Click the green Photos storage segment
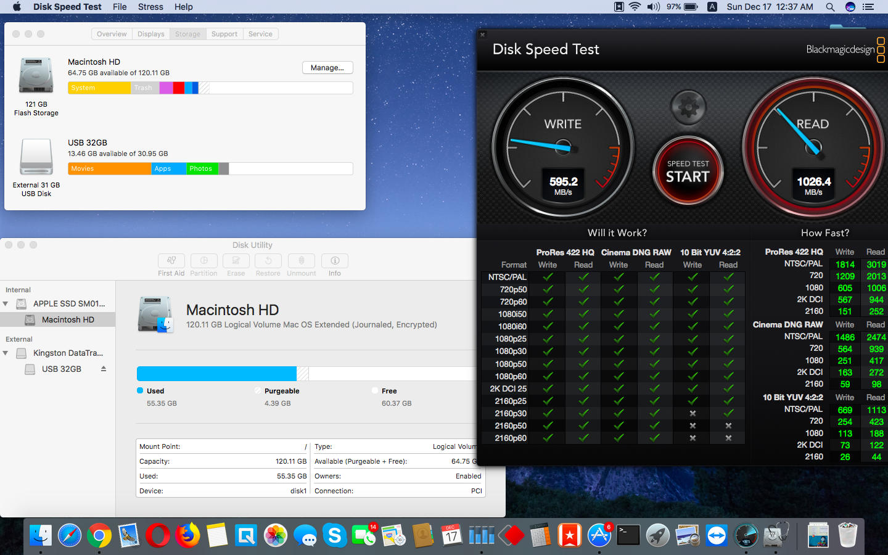The image size is (888, 555). pyautogui.click(x=202, y=168)
